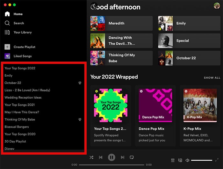The height and width of the screenshot is (169, 223).
Task: Open the Dance Pop Mix card title
Action: [x=151, y=129]
